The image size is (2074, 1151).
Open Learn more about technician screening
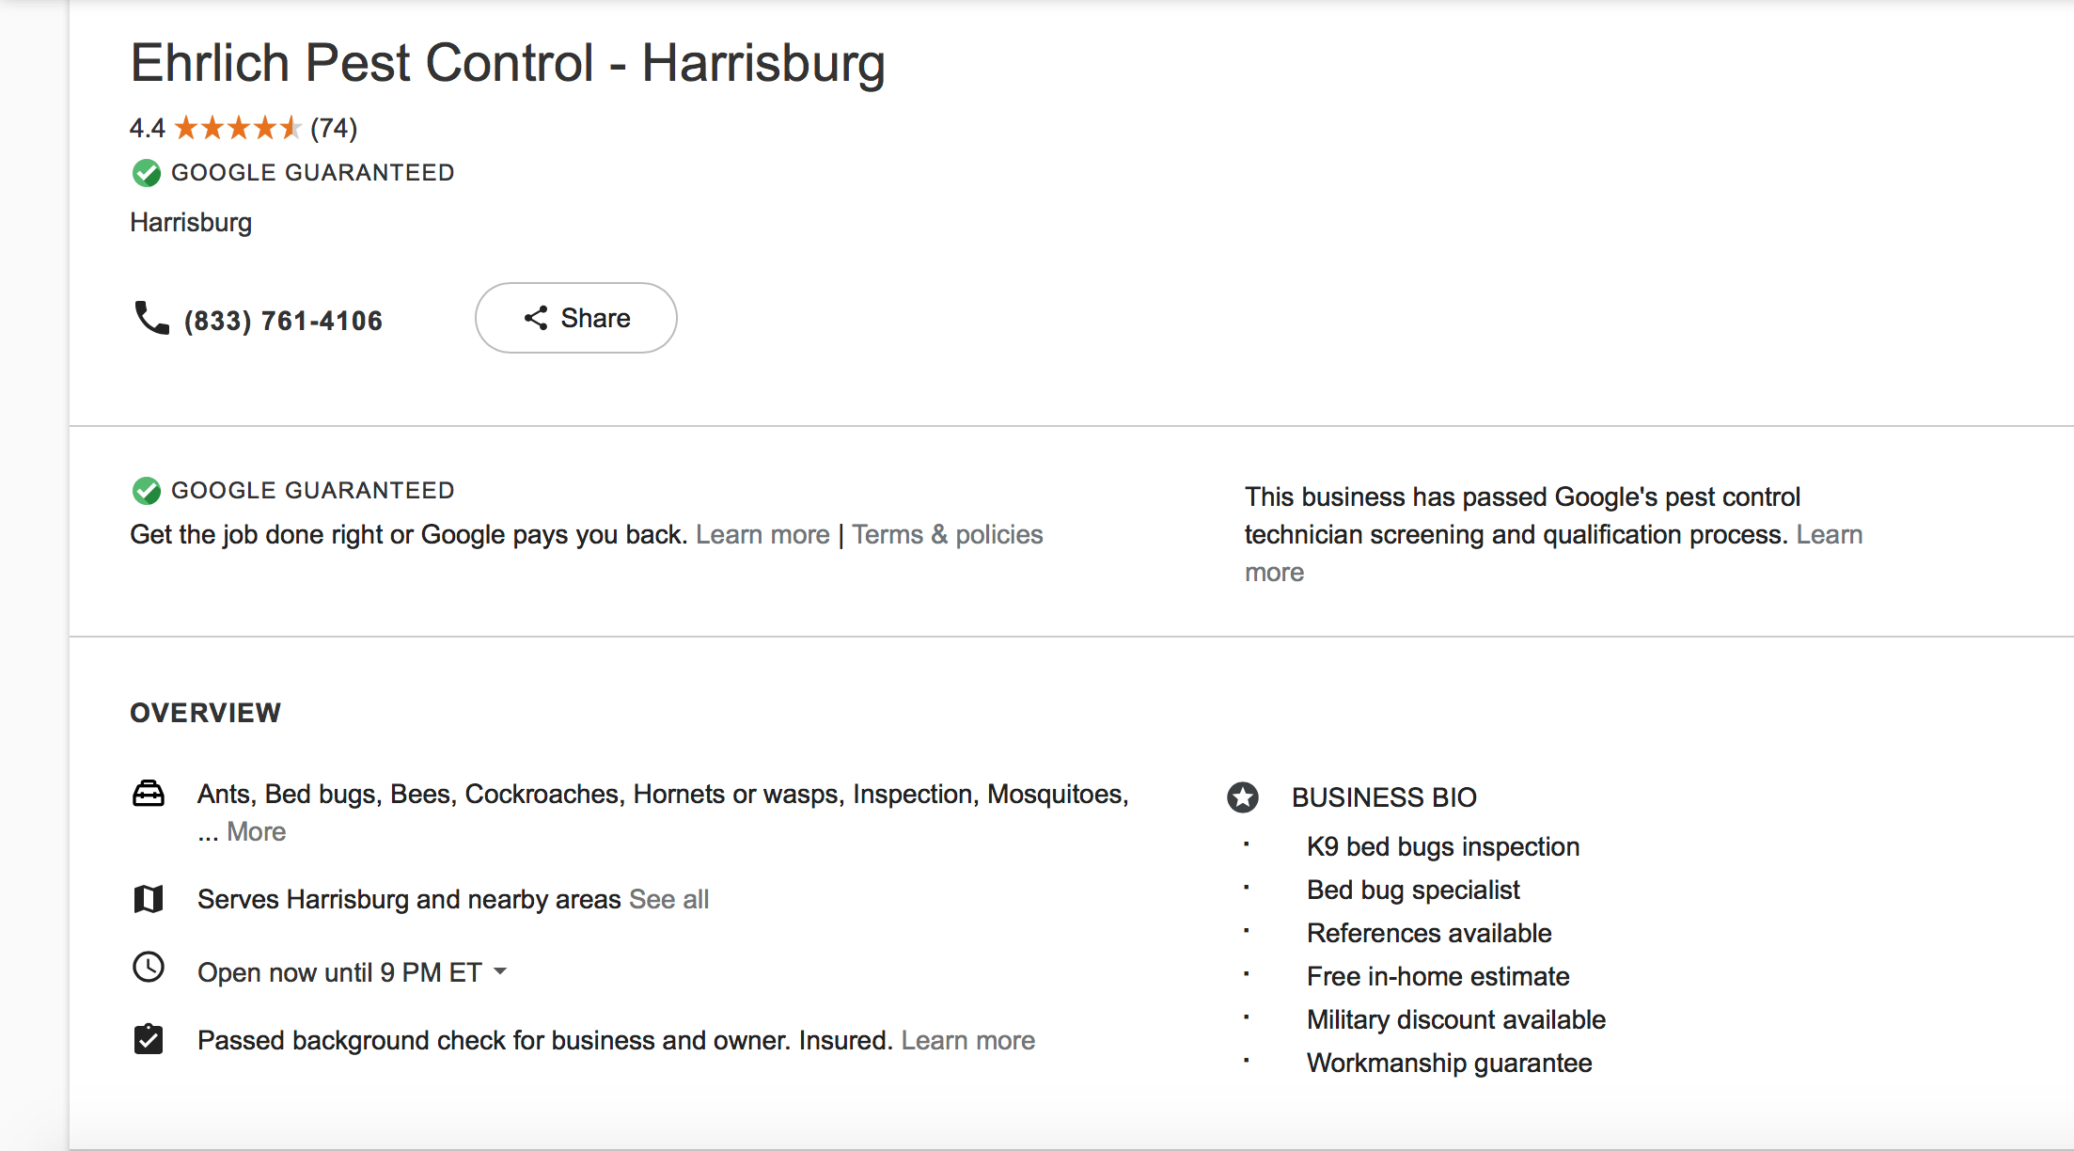pos(1829,534)
